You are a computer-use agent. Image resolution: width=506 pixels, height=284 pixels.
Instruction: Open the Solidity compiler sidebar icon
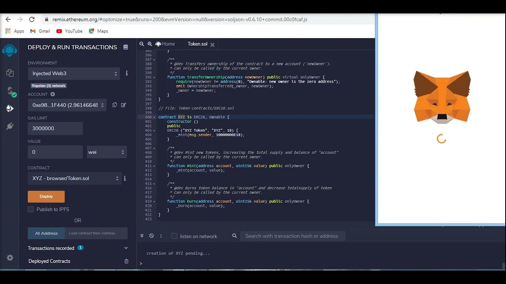11,92
